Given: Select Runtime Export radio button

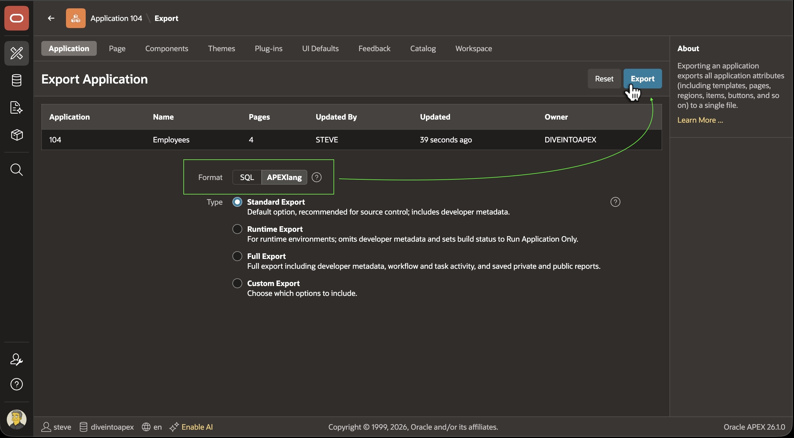Looking at the screenshot, I should (x=237, y=229).
